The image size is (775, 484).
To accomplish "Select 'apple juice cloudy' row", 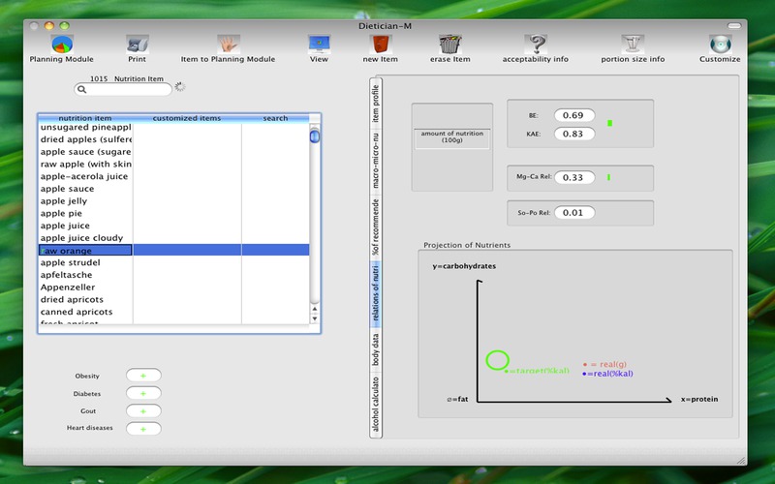I will [173, 238].
